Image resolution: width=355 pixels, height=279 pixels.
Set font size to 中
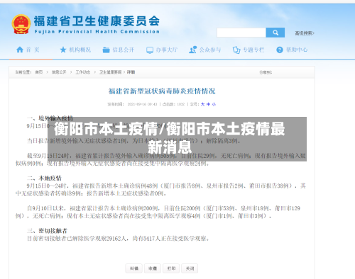pyautogui.click(x=208, y=104)
